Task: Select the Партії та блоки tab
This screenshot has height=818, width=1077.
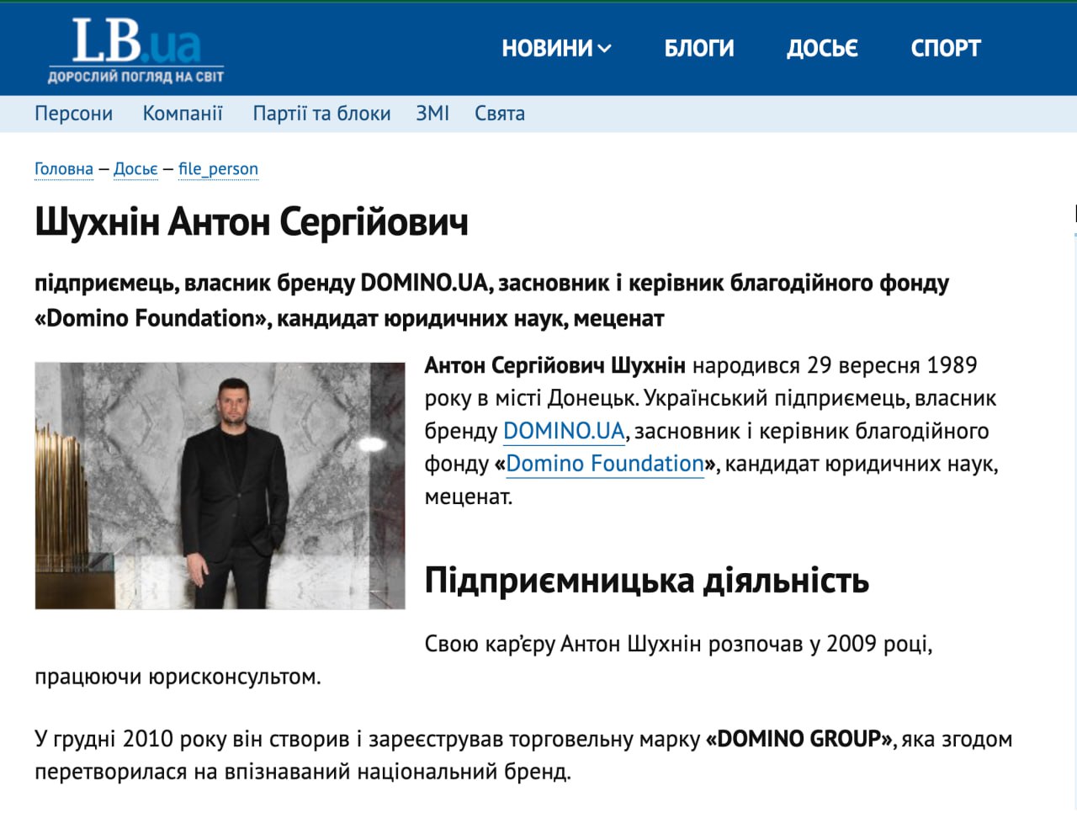Action: point(321,114)
